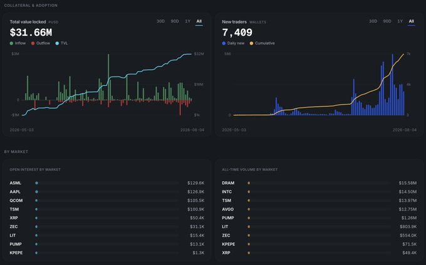Click the $803.9K LIT volume value
The image size is (426, 265).
[x=408, y=226]
